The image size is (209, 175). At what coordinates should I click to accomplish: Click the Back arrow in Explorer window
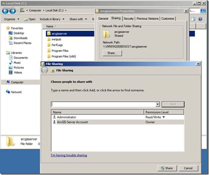[x=5, y=11]
